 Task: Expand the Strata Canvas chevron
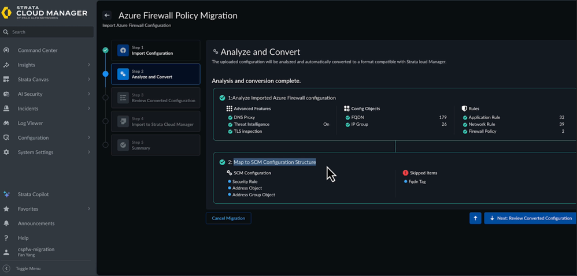(89, 79)
